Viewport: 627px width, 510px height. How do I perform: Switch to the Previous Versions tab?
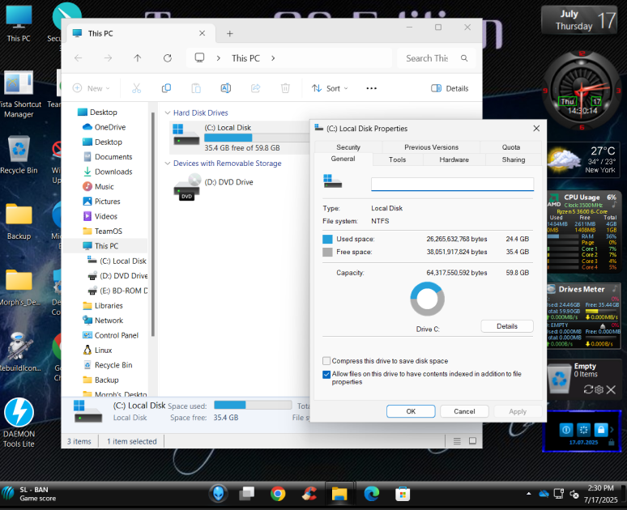click(431, 147)
